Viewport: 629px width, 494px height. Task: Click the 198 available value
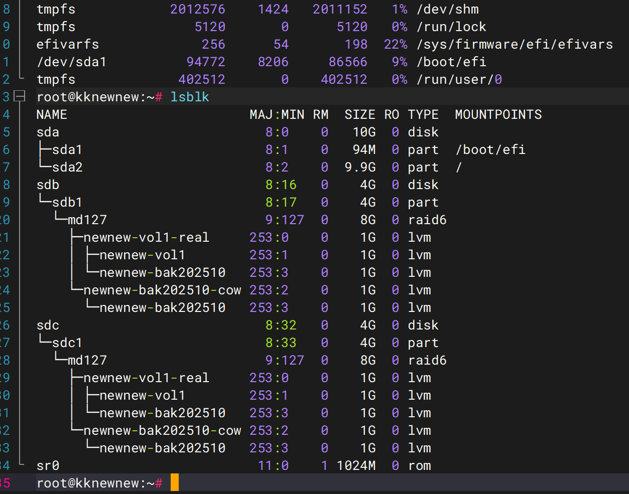pyautogui.click(x=356, y=44)
